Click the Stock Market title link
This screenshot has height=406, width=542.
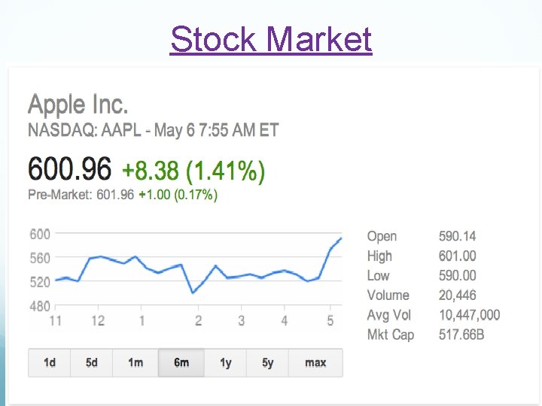coord(271,39)
